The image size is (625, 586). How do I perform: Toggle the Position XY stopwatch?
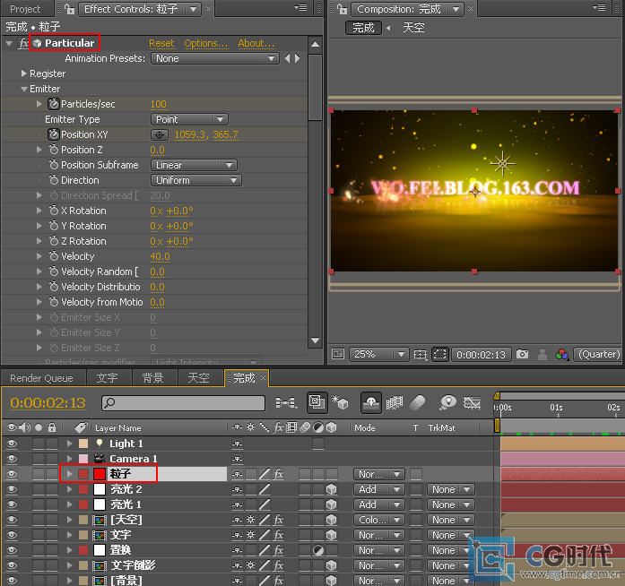(x=54, y=134)
